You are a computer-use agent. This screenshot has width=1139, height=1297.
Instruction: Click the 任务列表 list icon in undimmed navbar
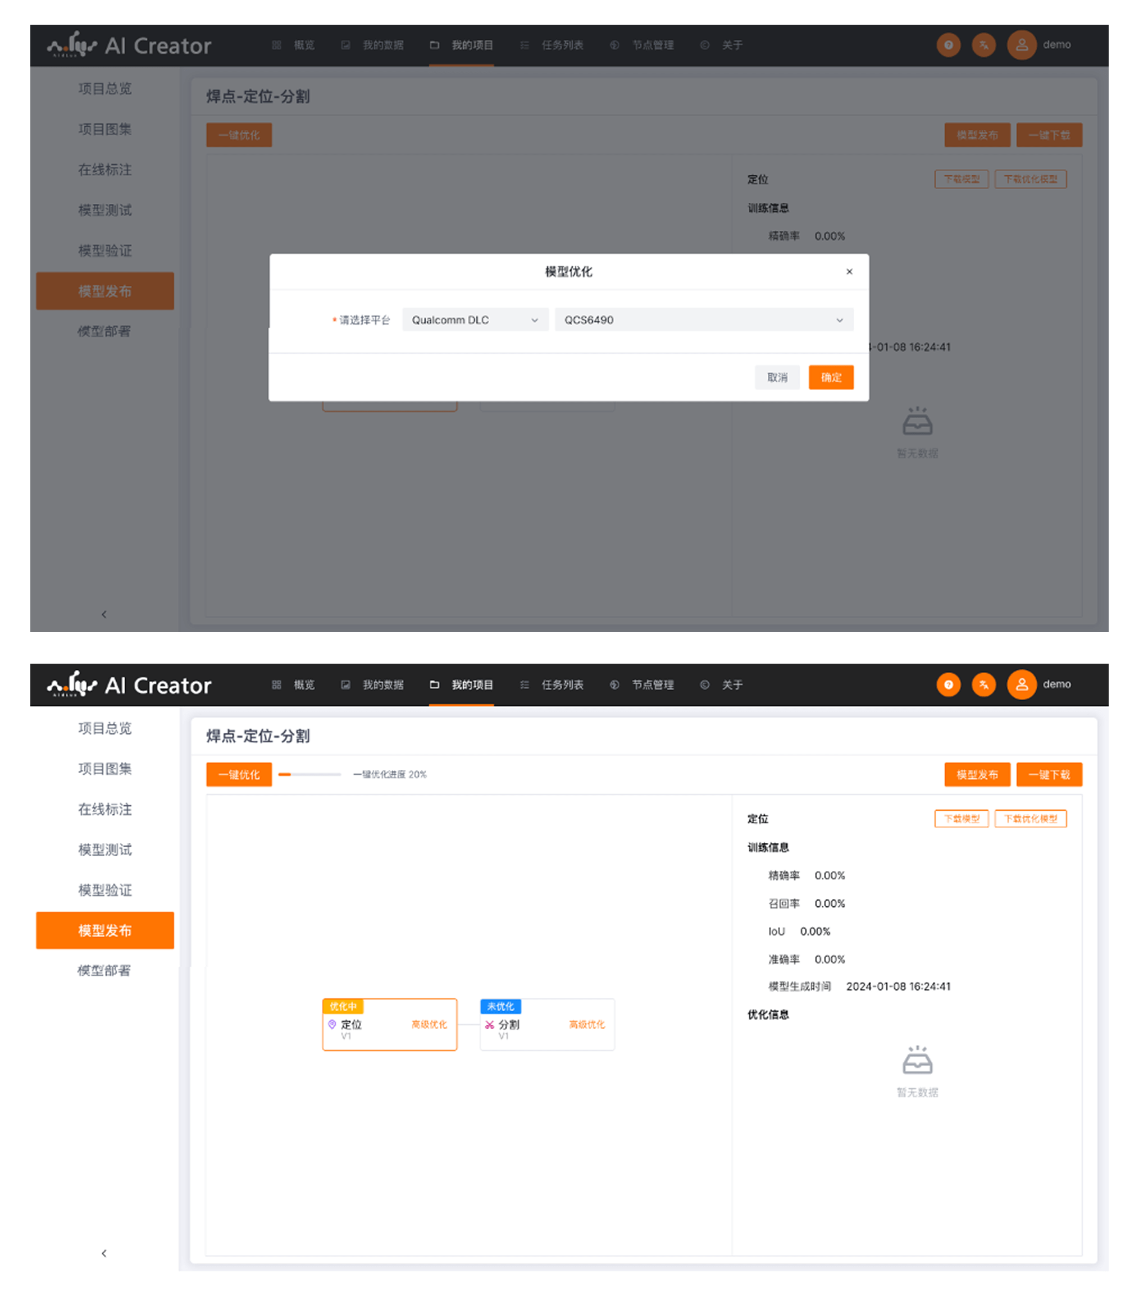click(525, 684)
